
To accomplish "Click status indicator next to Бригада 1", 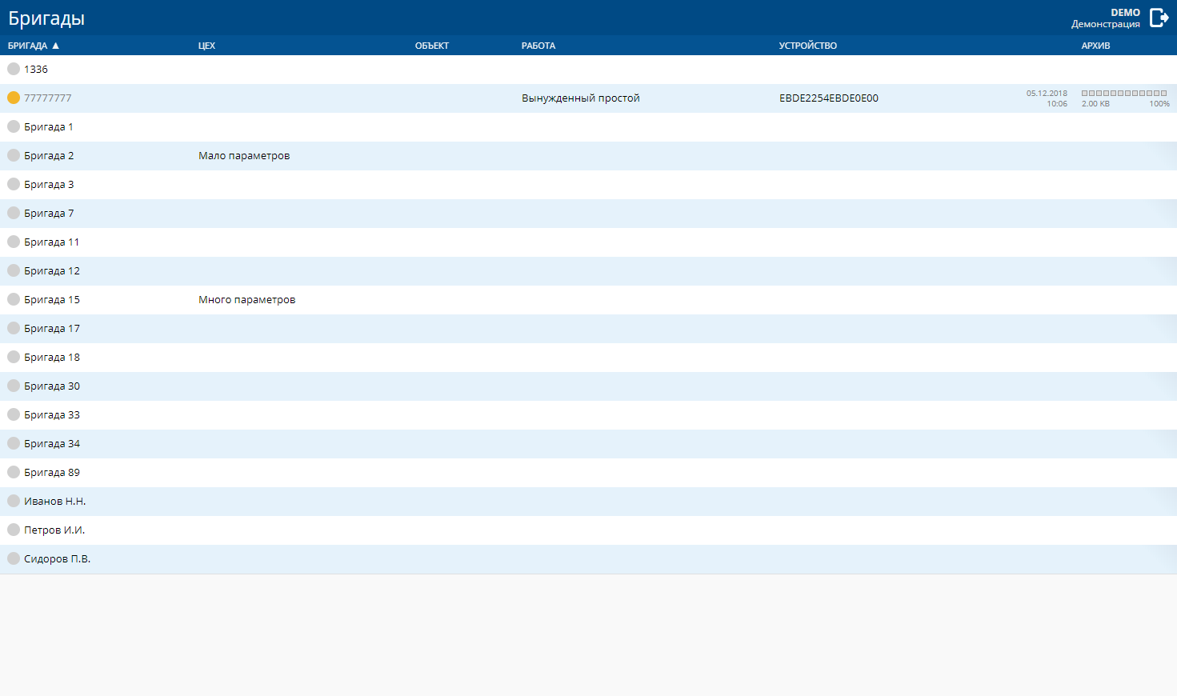I will click(14, 126).
